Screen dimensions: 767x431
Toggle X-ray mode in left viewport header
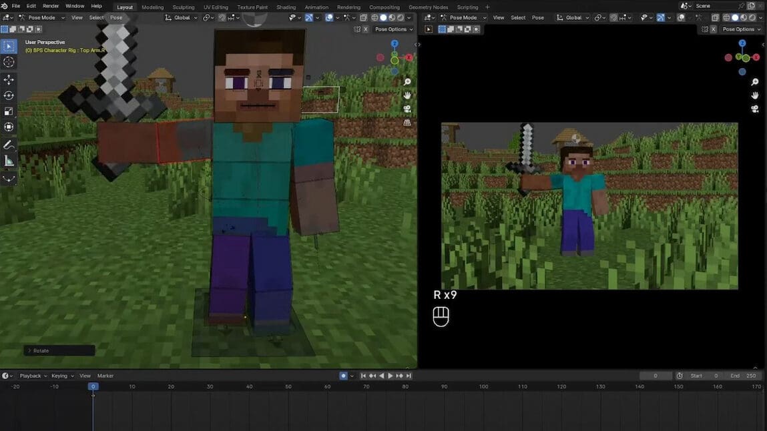363,17
